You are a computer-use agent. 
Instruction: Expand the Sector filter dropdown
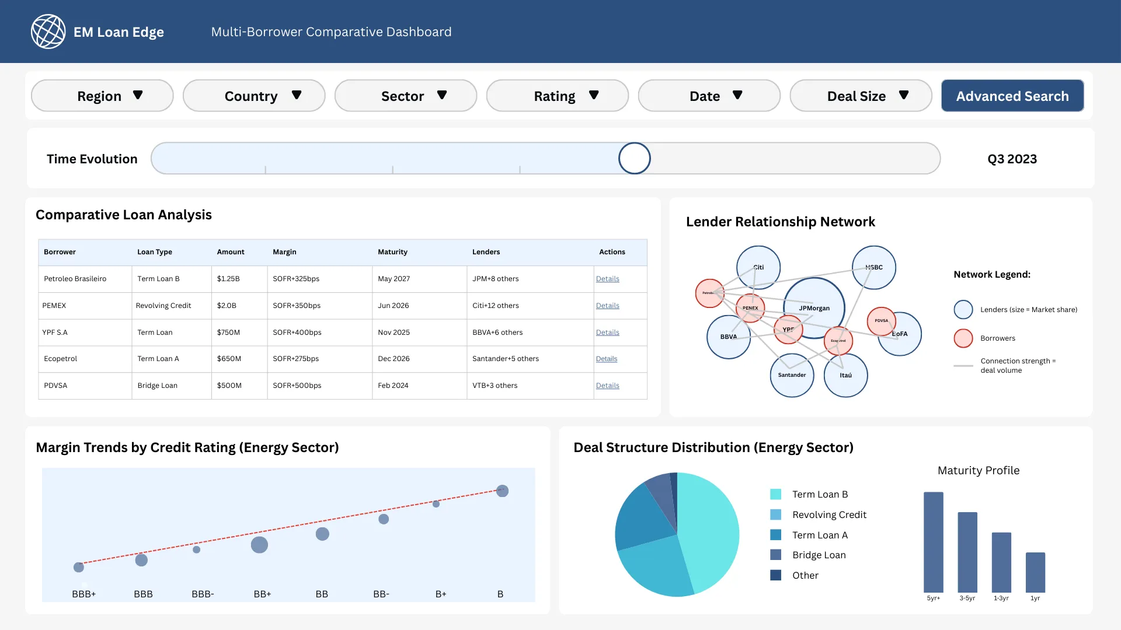406,96
